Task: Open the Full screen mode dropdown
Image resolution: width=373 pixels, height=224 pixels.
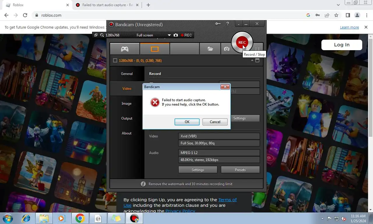Action: [169, 35]
